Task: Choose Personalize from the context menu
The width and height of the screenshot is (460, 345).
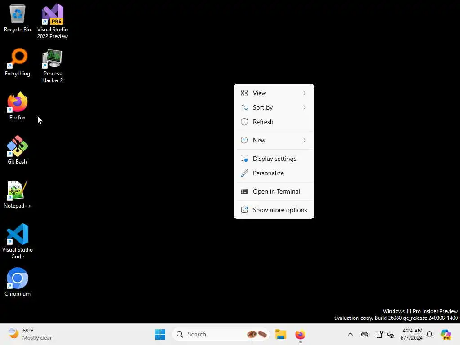Action: click(x=274, y=173)
